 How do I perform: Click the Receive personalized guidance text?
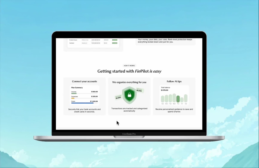coord(174,110)
